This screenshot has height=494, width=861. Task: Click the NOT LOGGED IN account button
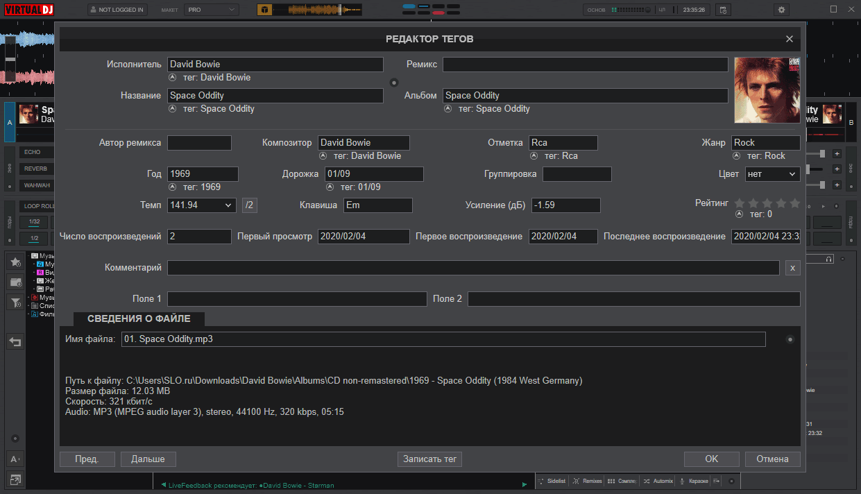click(117, 10)
